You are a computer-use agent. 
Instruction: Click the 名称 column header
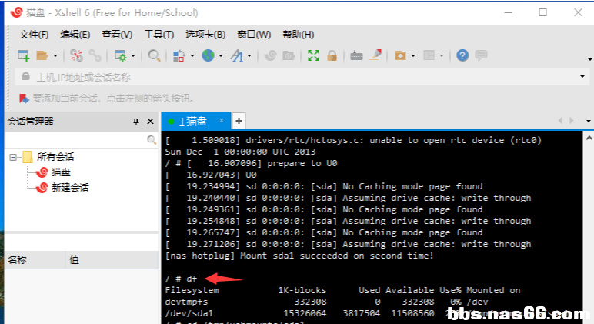tap(35, 260)
